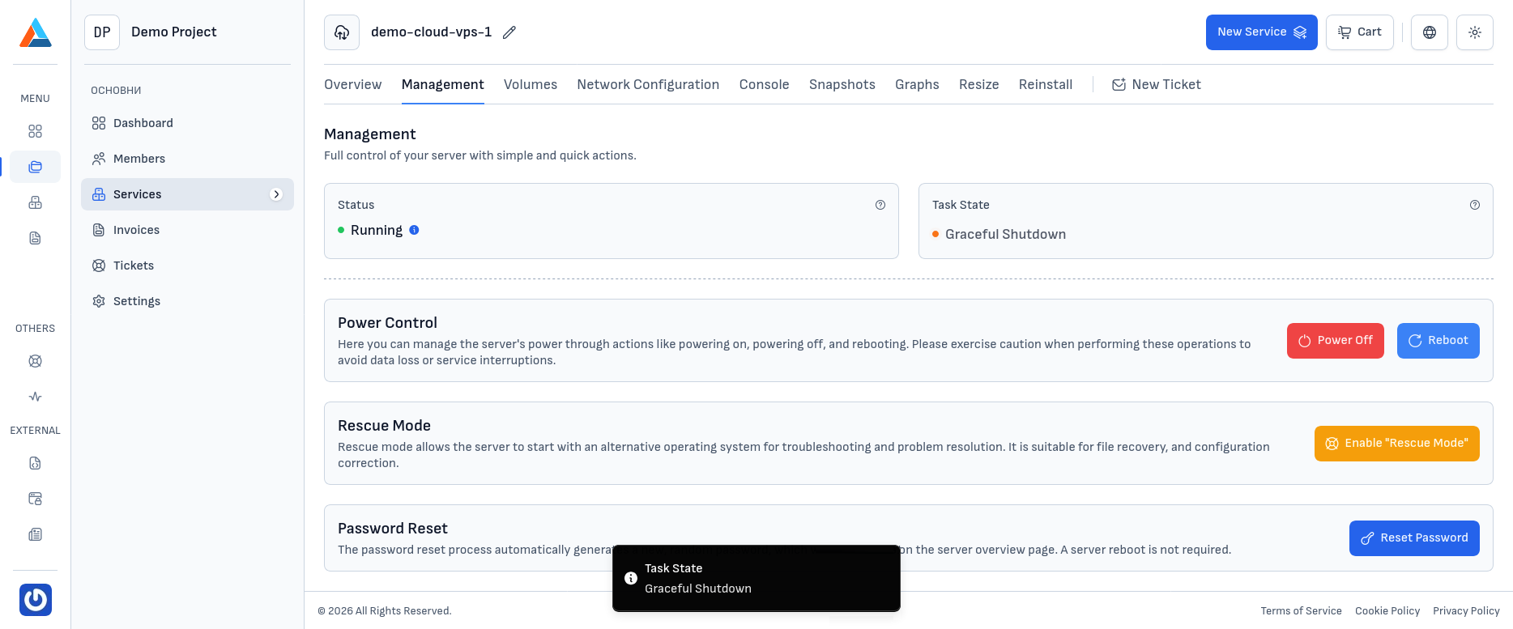Viewport: 1513px width, 629px height.
Task: Open the New Service button
Action: [x=1261, y=32]
